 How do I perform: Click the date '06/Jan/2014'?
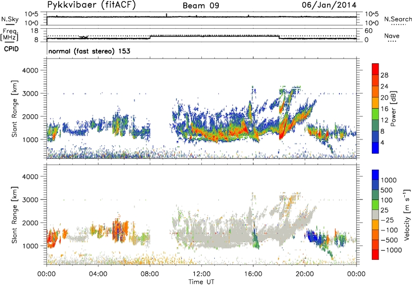click(x=329, y=5)
